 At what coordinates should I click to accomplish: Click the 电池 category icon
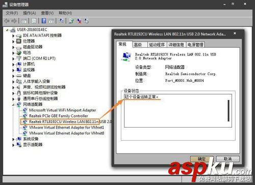coord(19,53)
